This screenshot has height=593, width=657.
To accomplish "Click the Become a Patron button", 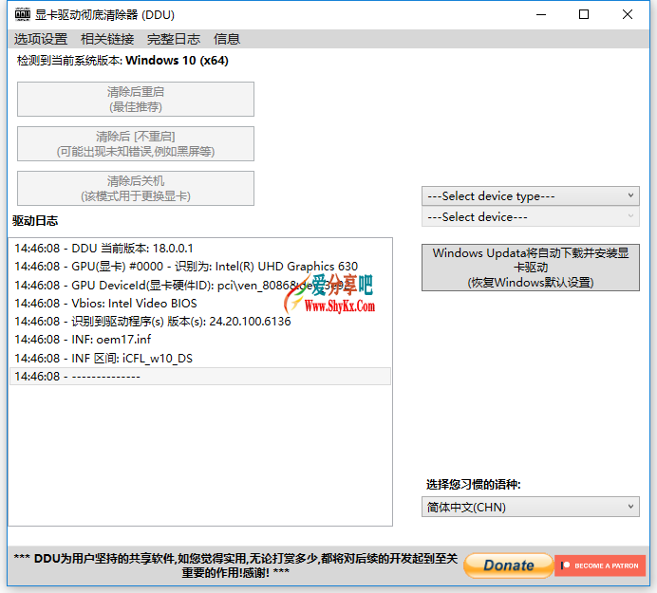I will (600, 565).
